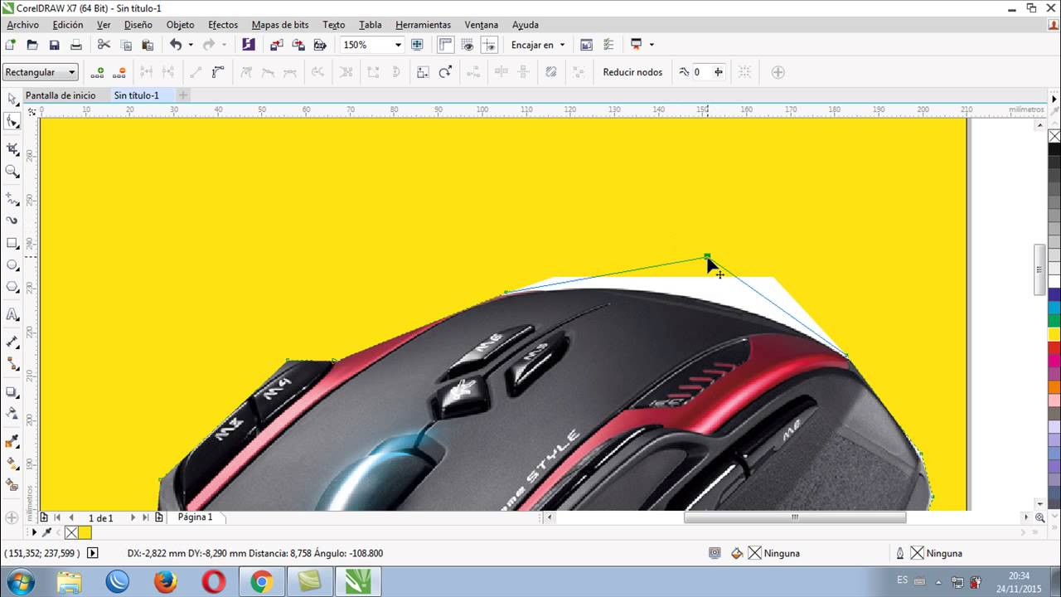Click the Print icon
1061x597 pixels.
(x=75, y=45)
